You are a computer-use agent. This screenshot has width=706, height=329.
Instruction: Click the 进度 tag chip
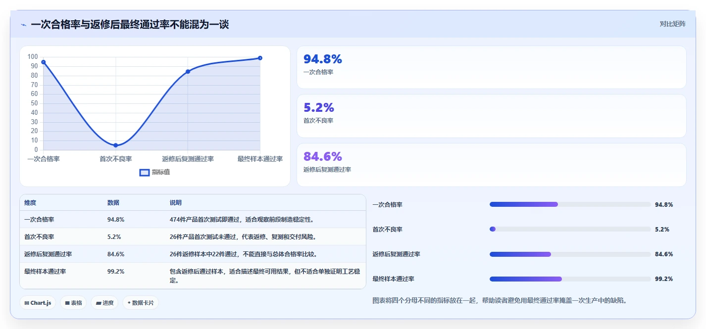tap(104, 302)
